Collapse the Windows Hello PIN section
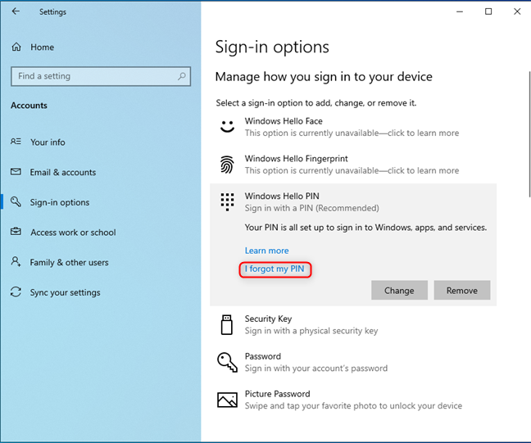This screenshot has height=443, width=531. click(x=353, y=202)
